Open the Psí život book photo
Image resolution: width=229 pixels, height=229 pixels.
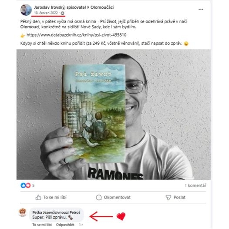click(x=114, y=114)
